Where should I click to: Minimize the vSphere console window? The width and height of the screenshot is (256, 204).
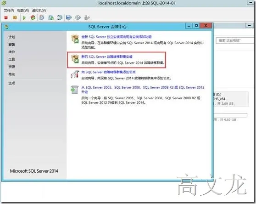click(x=250, y=2)
